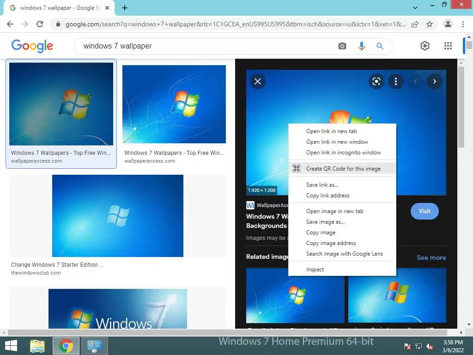Click the horizontal page scrollbar

[227, 333]
